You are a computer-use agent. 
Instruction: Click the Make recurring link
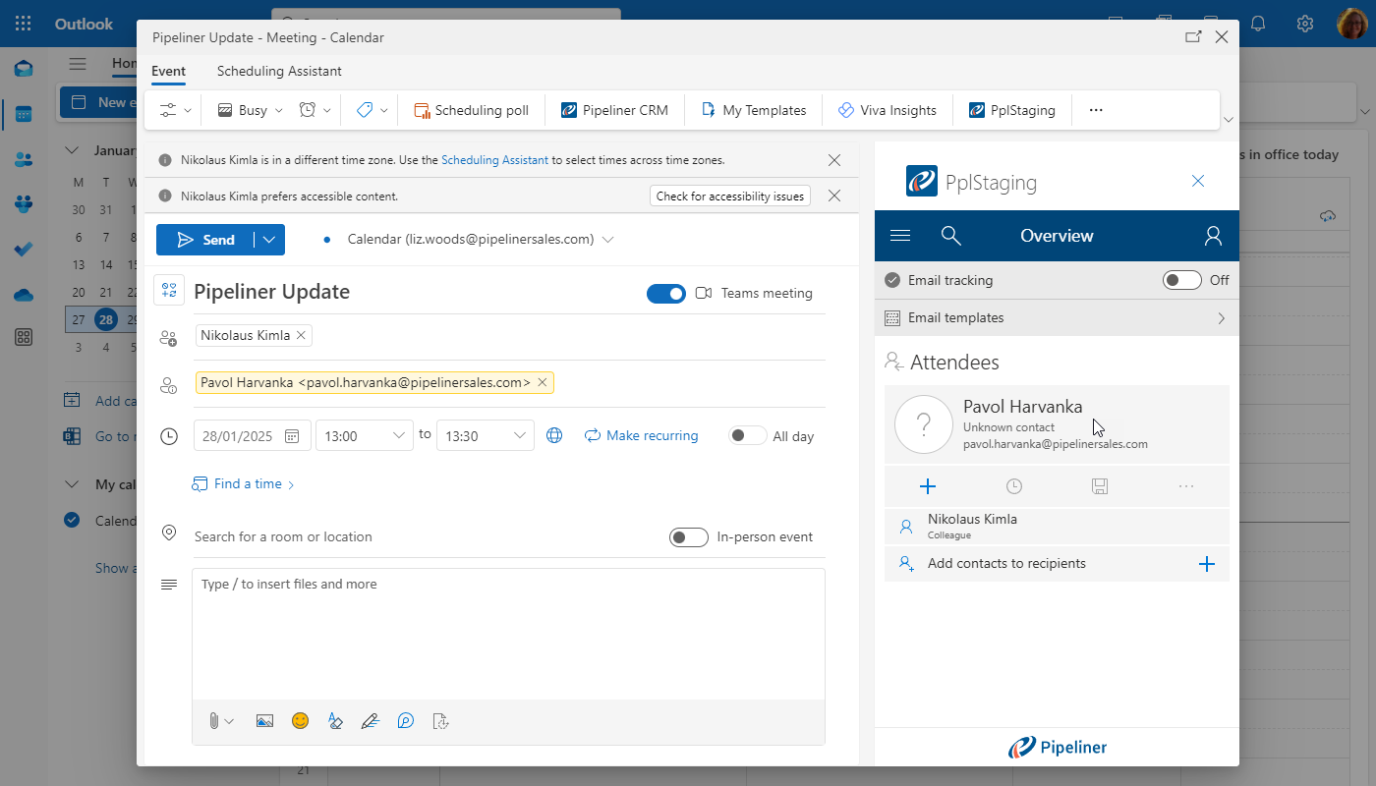pos(641,435)
